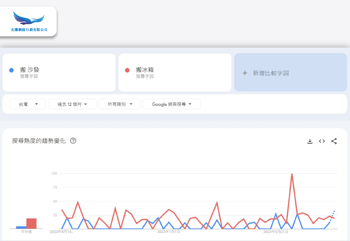Click the red average bar
The width and height of the screenshot is (350, 241).
31,223
